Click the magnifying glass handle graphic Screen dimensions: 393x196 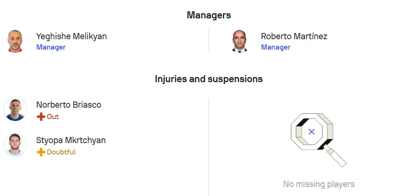click(335, 156)
